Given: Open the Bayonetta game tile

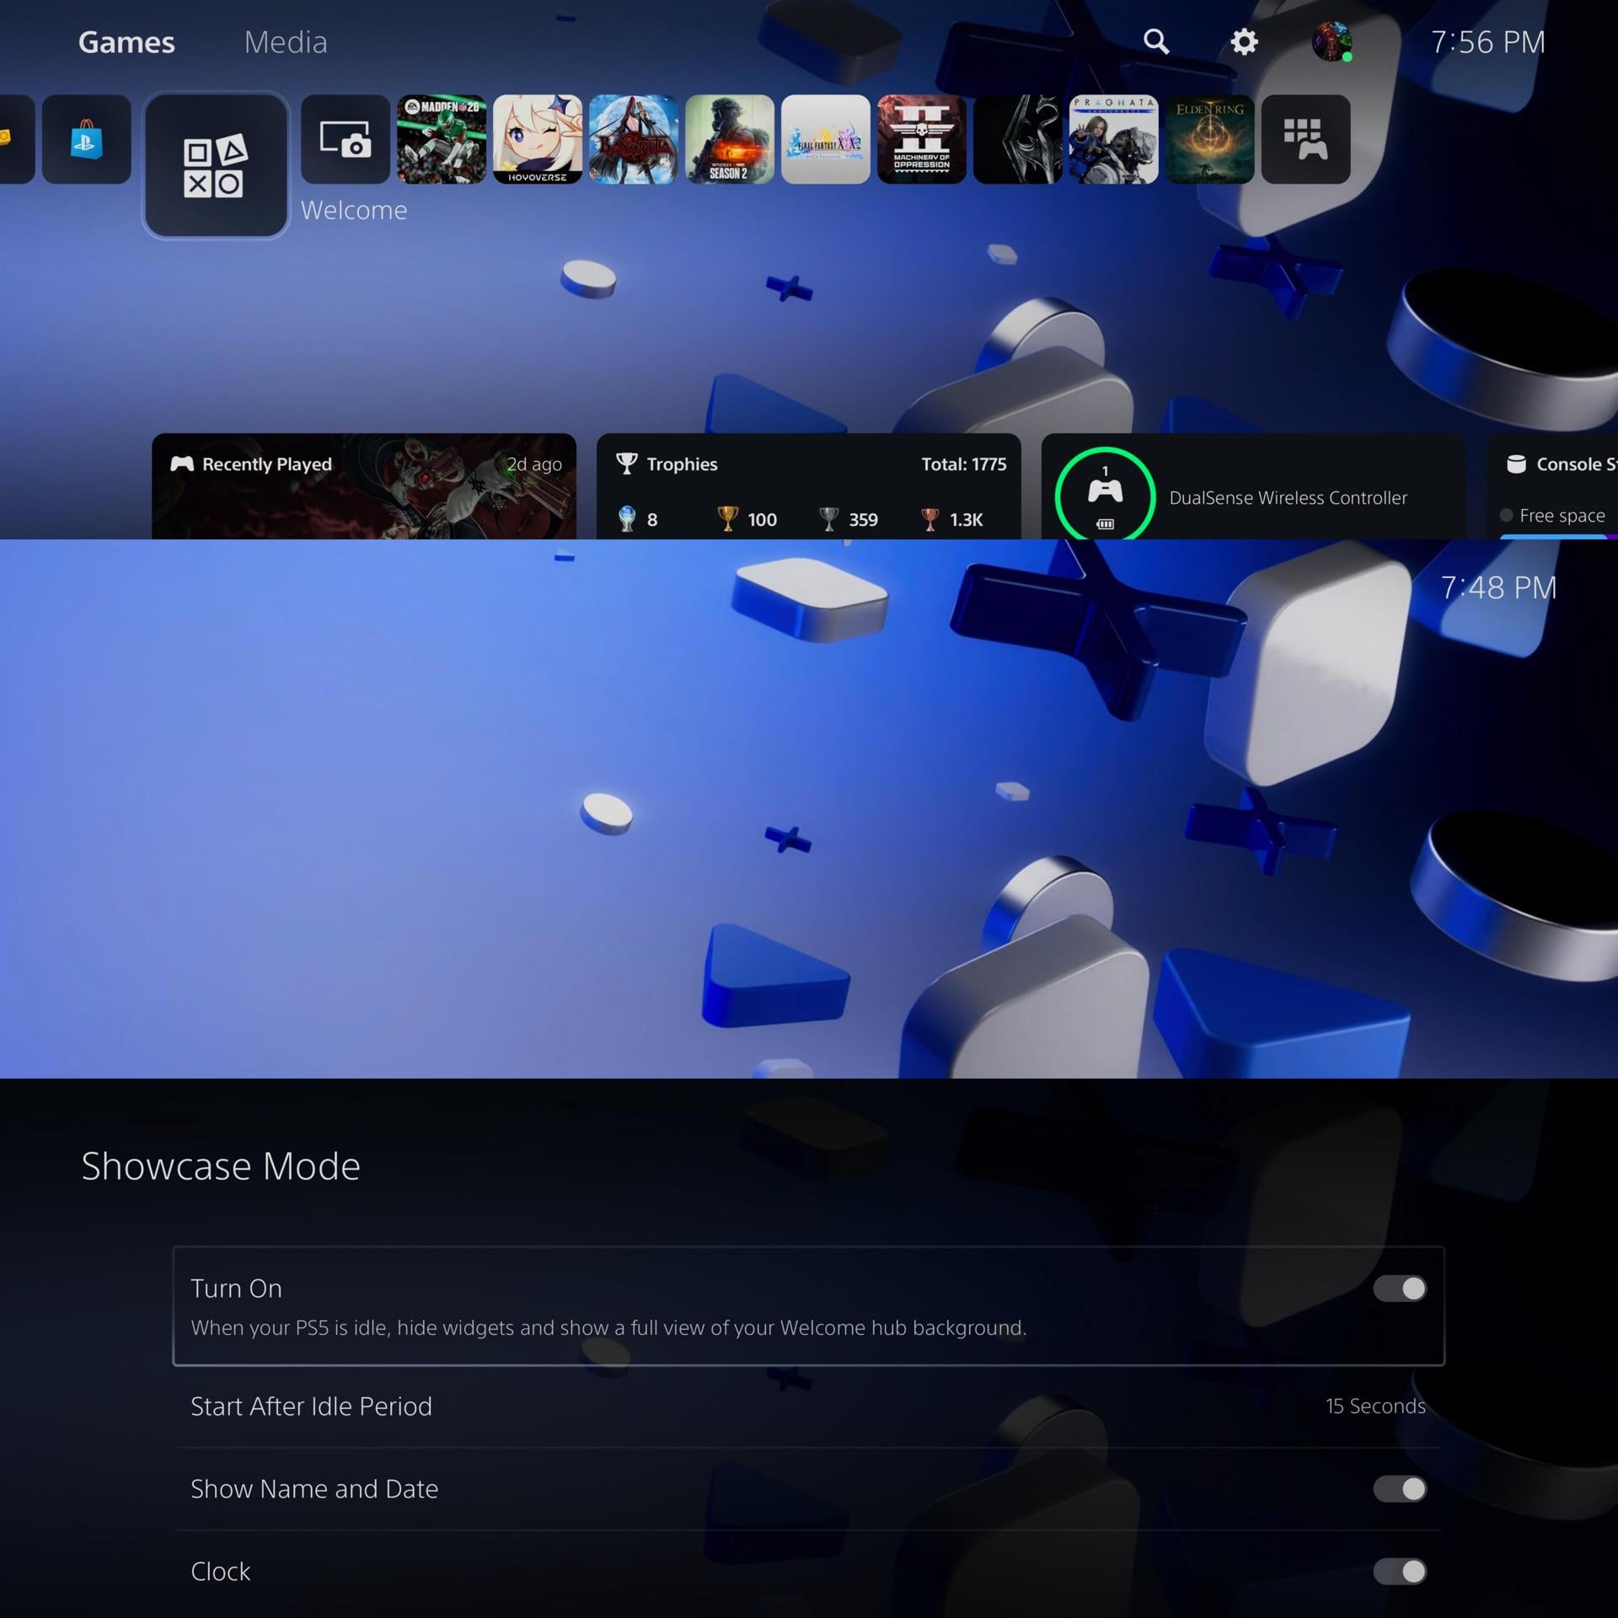Looking at the screenshot, I should [634, 139].
